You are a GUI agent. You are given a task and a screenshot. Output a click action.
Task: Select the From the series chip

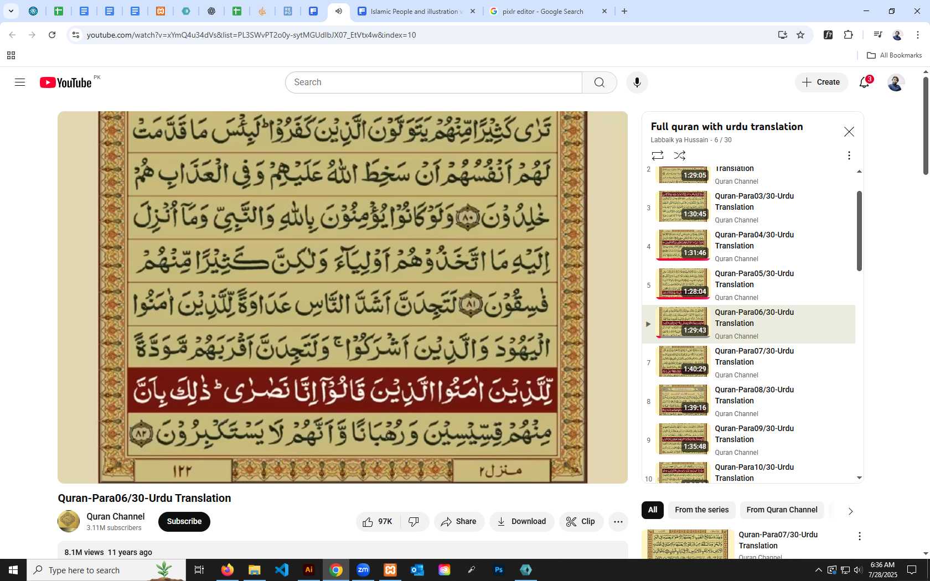click(702, 510)
